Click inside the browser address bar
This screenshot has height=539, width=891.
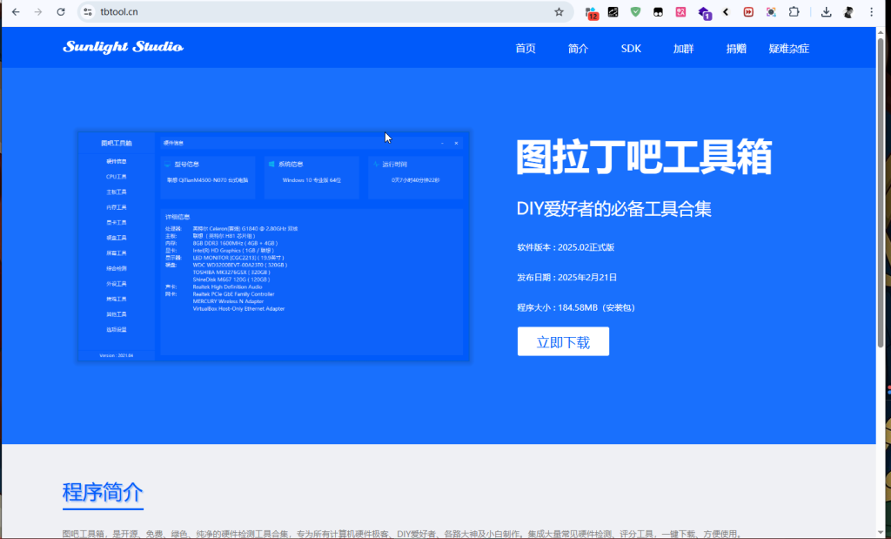click(261, 12)
